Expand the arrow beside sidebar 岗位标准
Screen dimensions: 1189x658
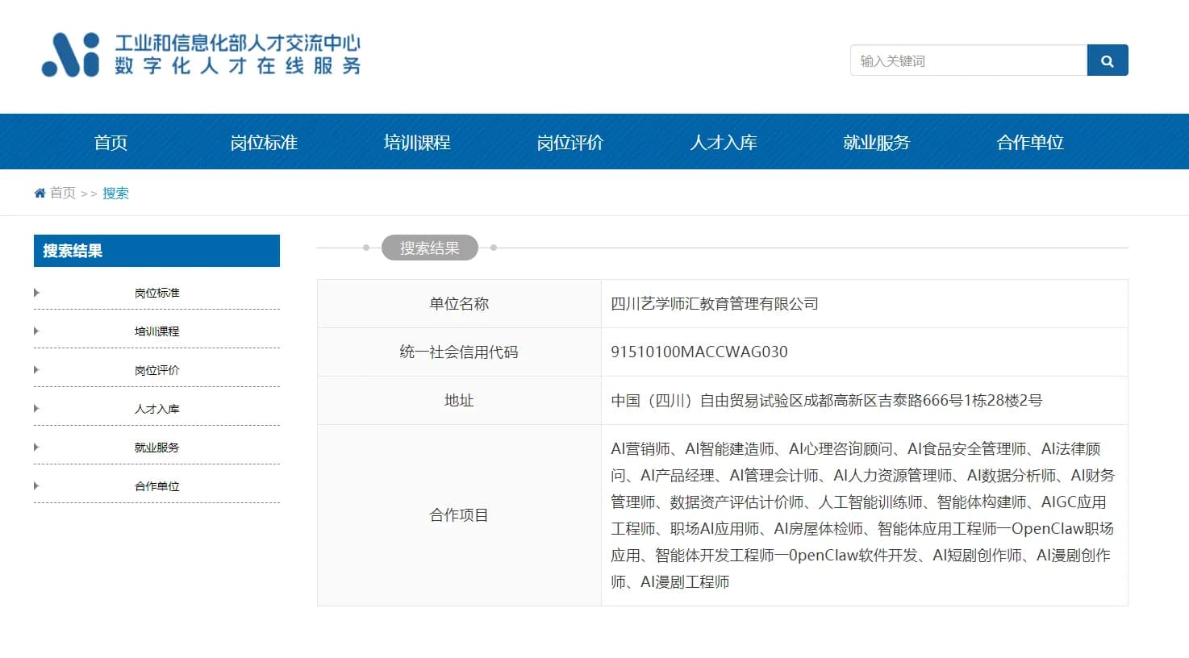tap(36, 293)
